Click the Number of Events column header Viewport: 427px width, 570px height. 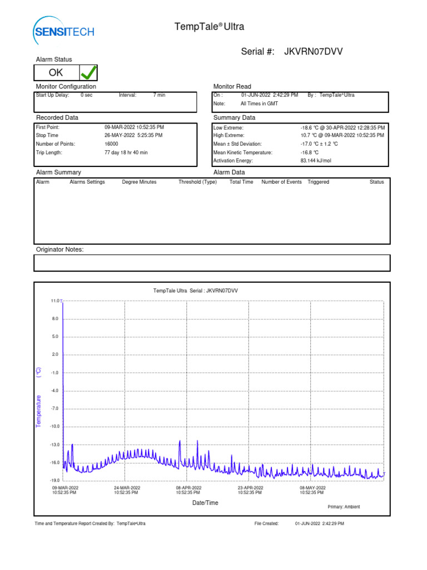tap(281, 182)
